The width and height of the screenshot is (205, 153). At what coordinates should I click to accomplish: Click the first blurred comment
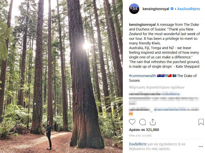coord(156,94)
